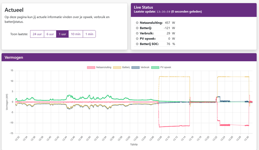Click the Batterij SOC value 76 %
Screen dimensions: 259x150
(x=171, y=44)
